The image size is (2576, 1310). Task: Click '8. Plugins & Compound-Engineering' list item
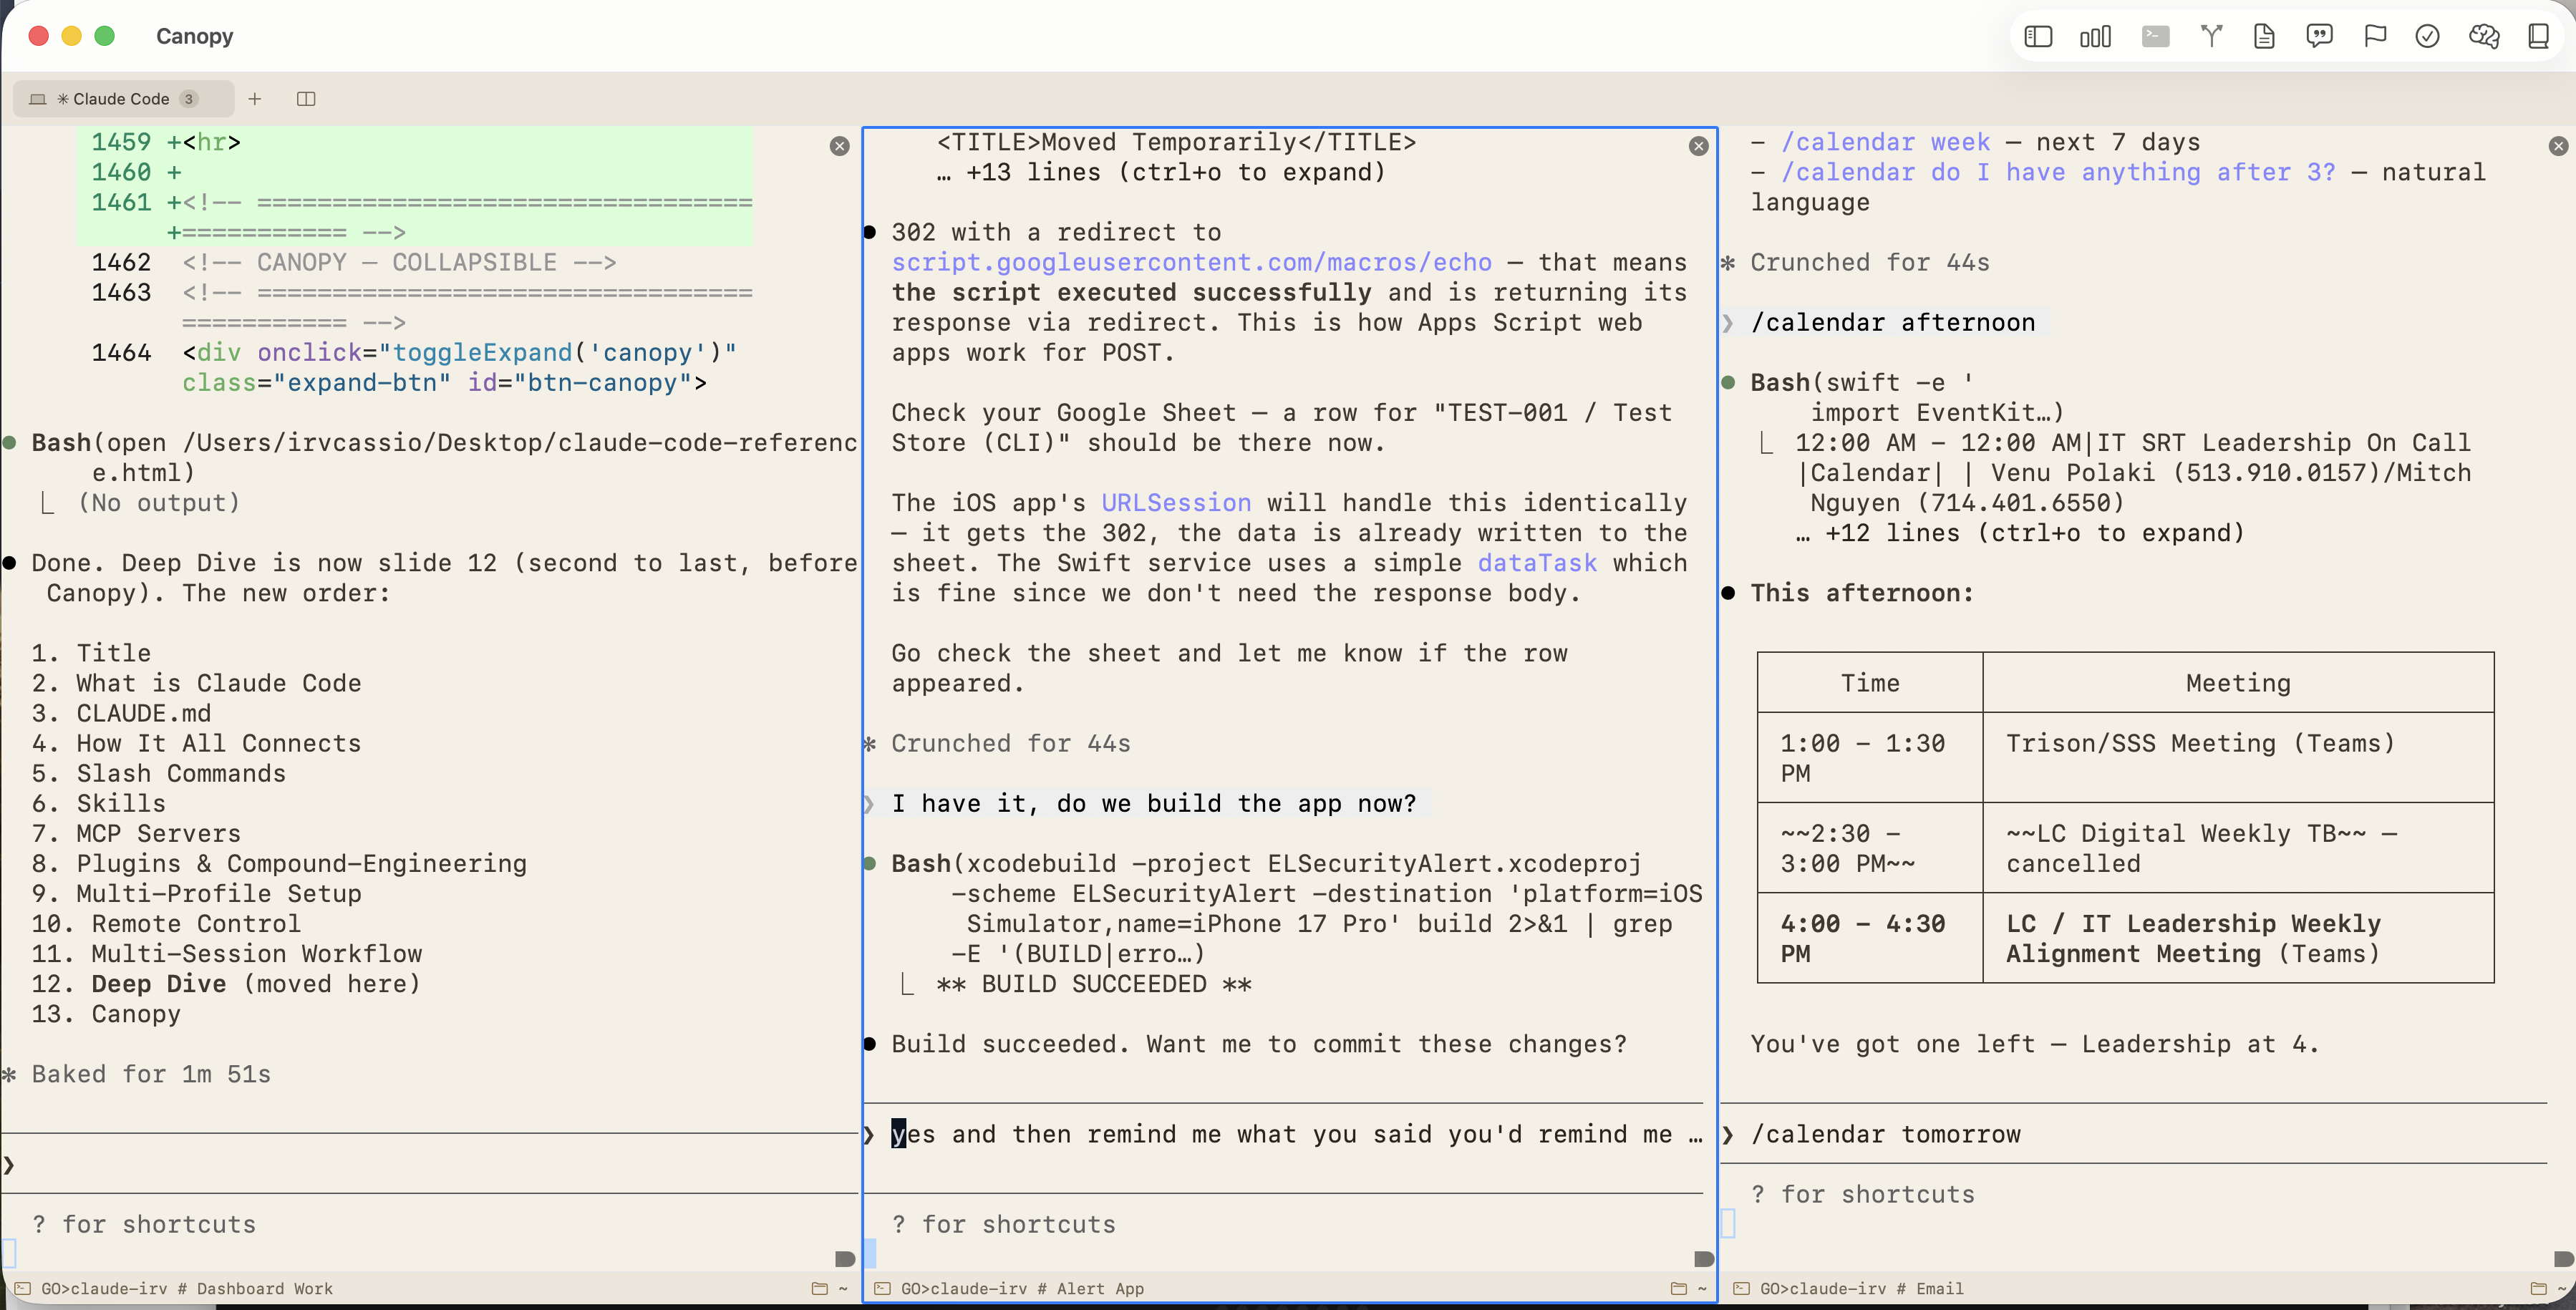[x=279, y=864]
